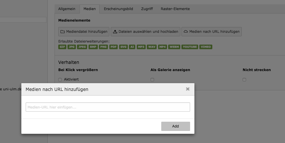The image size is (285, 143).
Task: Close the Medien nach URL hinzufügen dialog
Action: (188, 89)
